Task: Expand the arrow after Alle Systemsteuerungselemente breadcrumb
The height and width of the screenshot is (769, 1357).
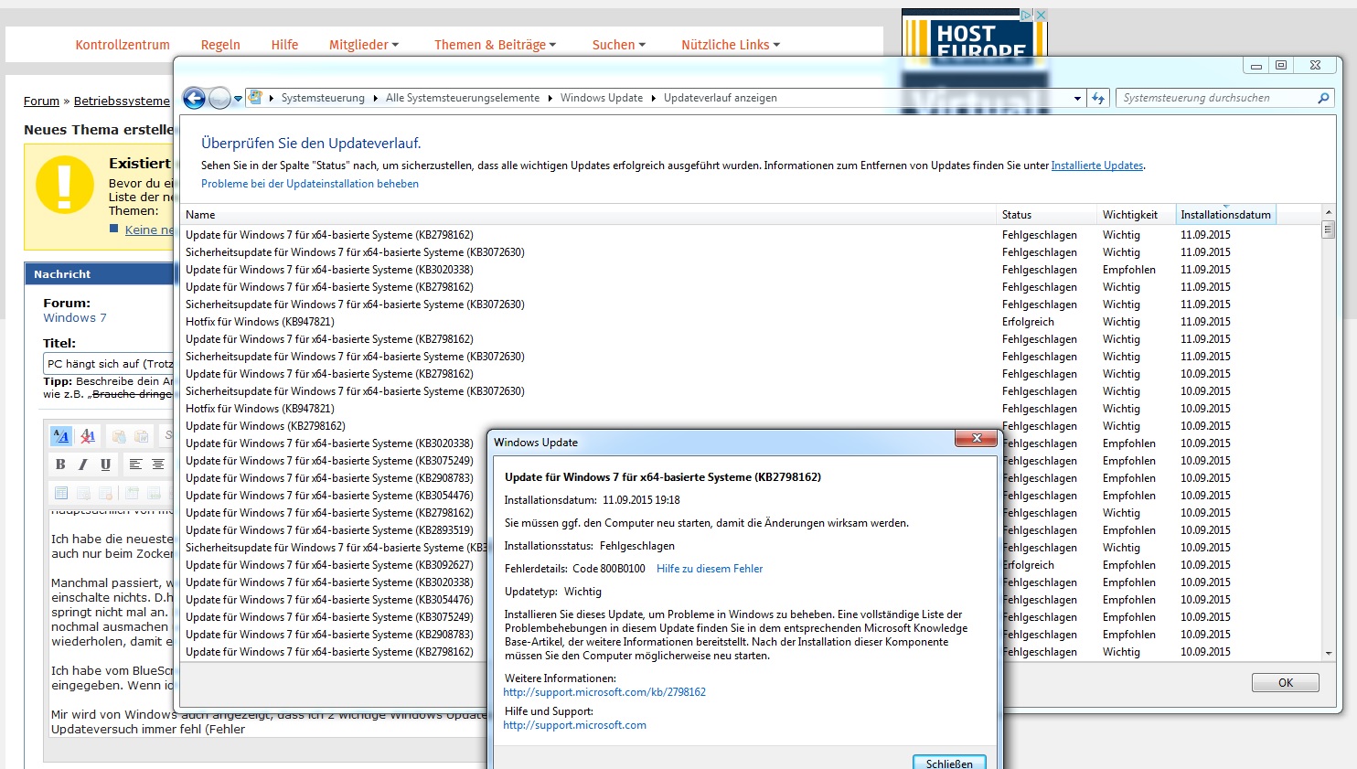Action: [550, 98]
